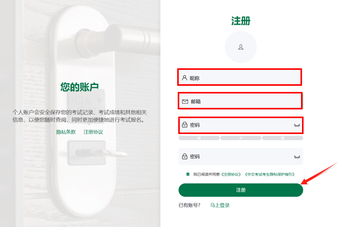Image resolution: width=339 pixels, height=227 pixels.
Task: Open the 《注册协议》 link beside checkbox
Action: pyautogui.click(x=231, y=174)
